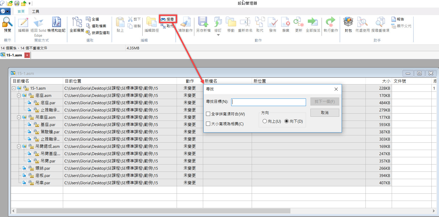The width and height of the screenshot is (439, 217).
Task: Open 檢視和註記 view and markup
Action: coord(56,24)
